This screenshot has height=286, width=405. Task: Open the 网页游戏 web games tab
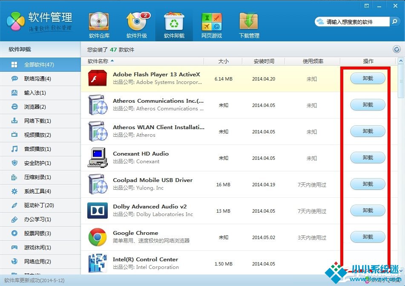pyautogui.click(x=212, y=25)
